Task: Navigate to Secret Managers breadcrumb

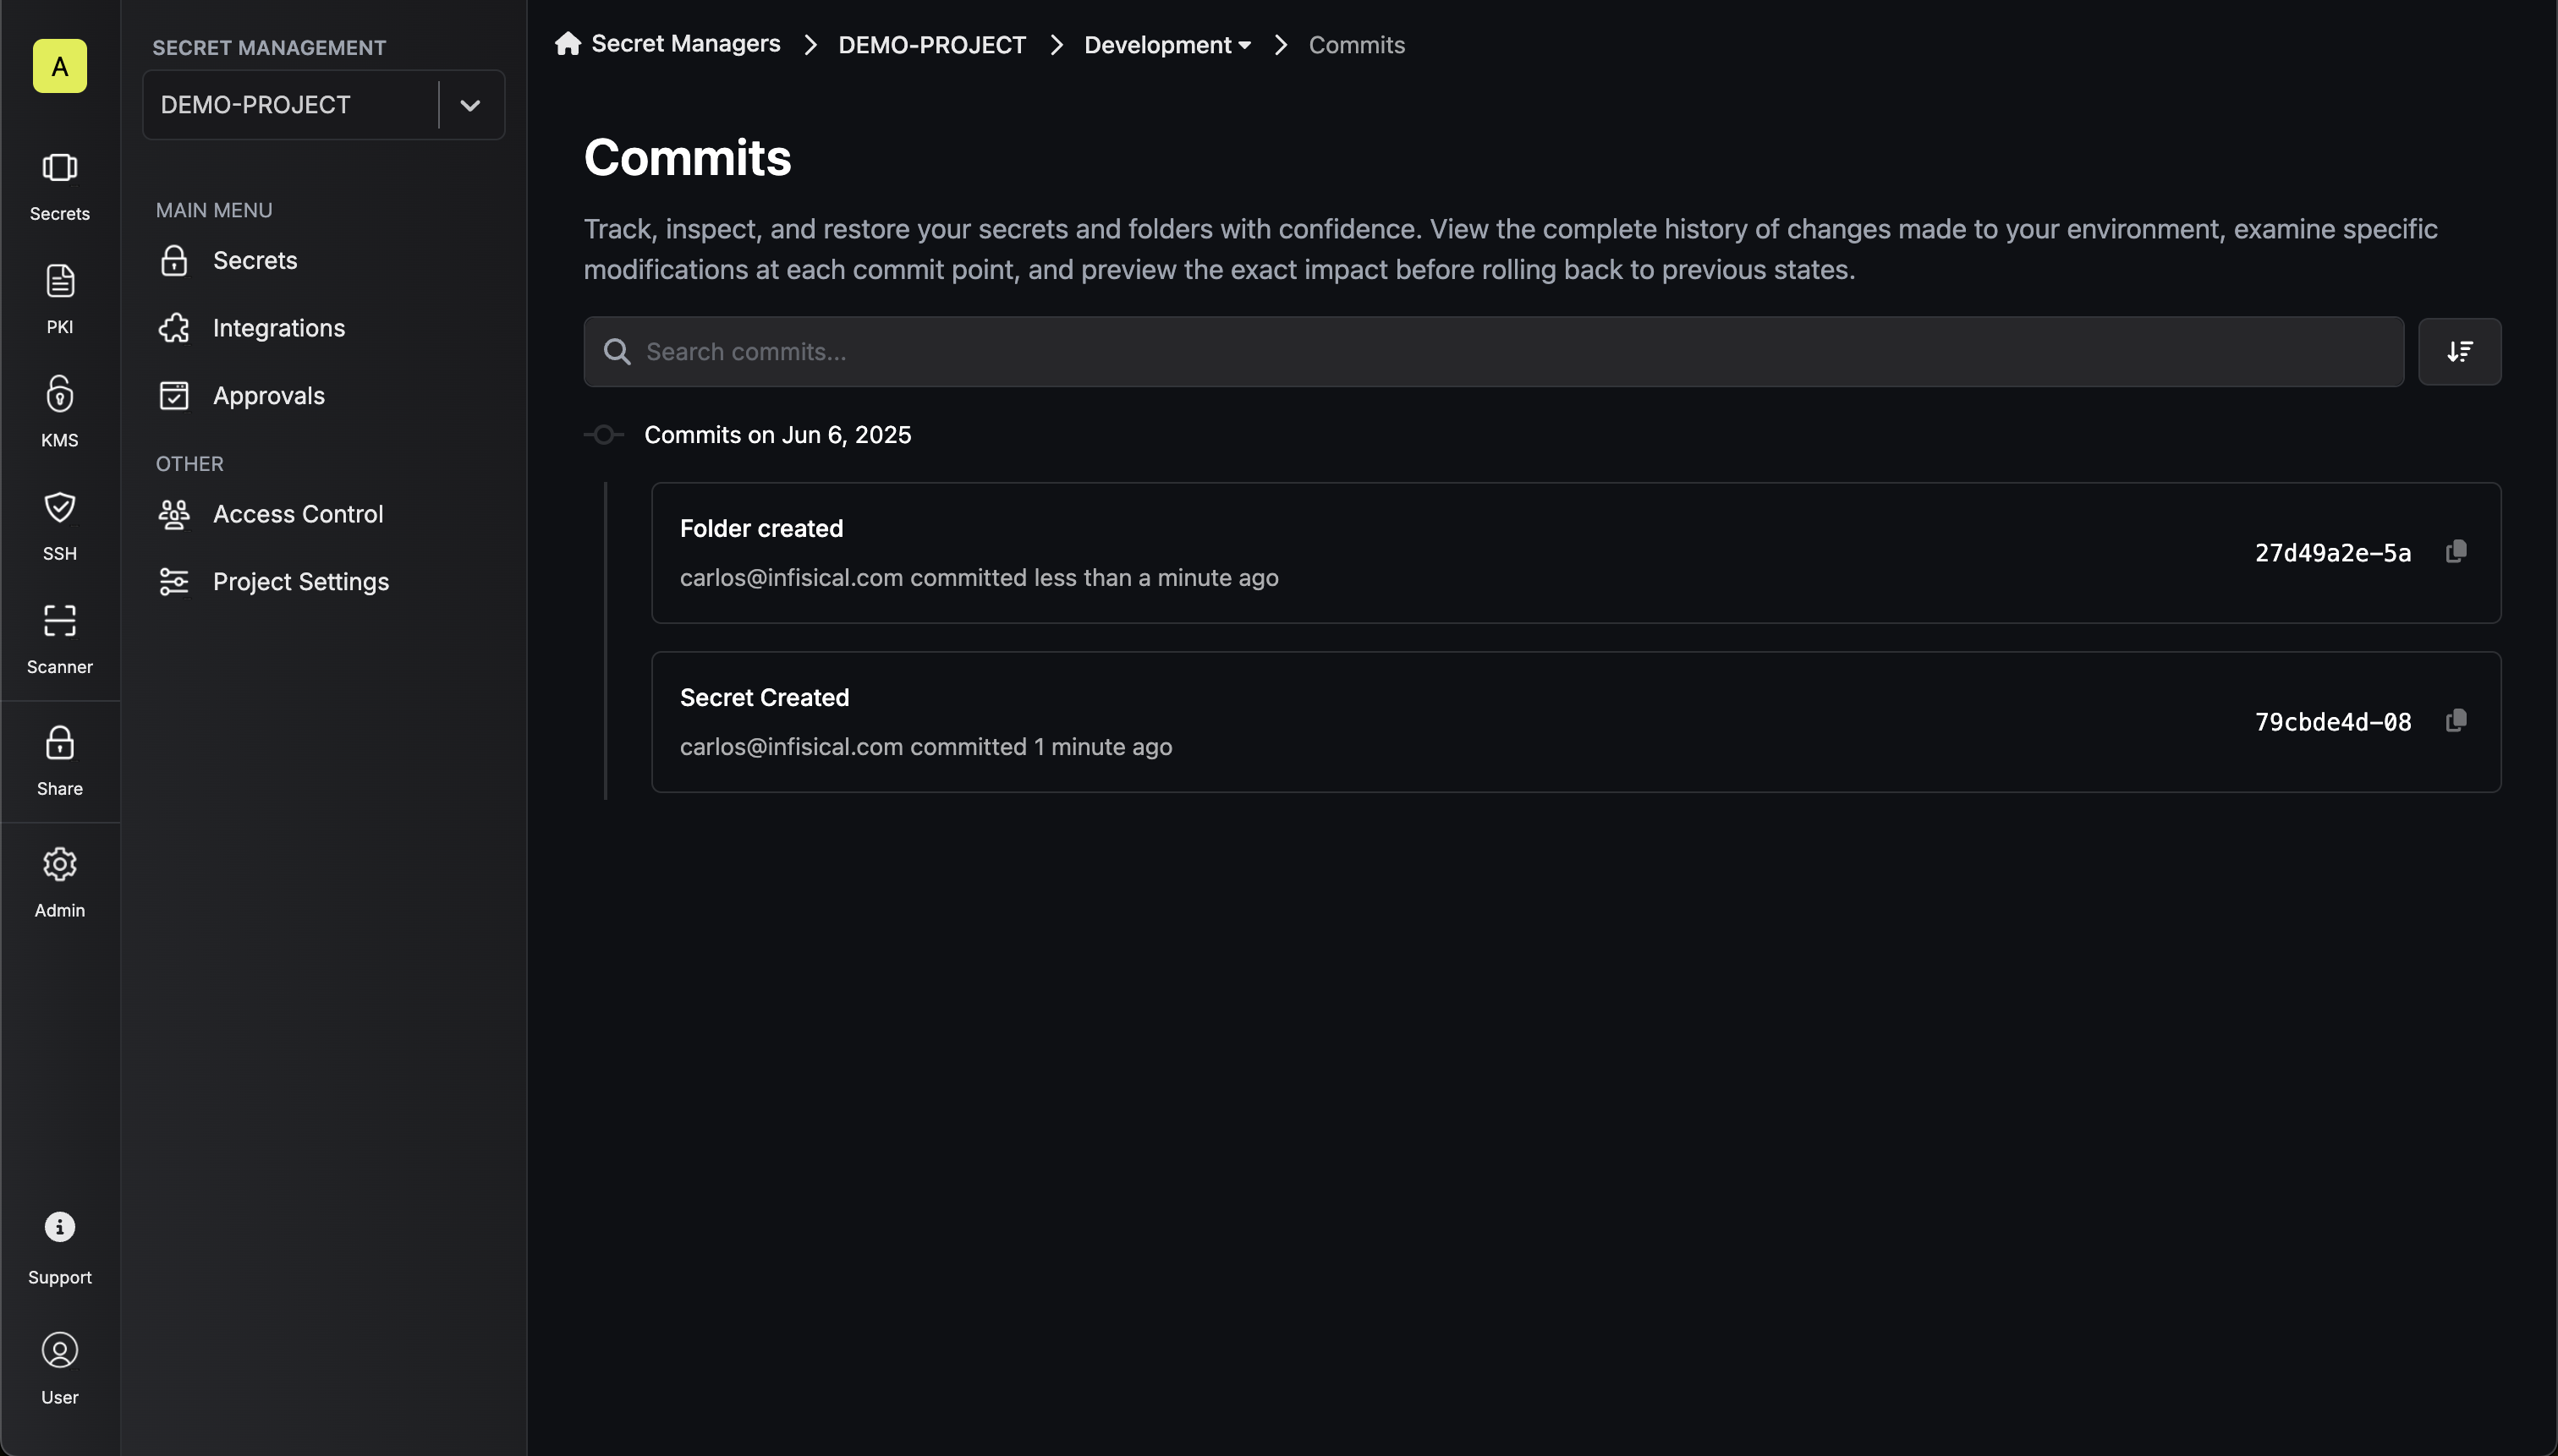Action: tap(685, 44)
